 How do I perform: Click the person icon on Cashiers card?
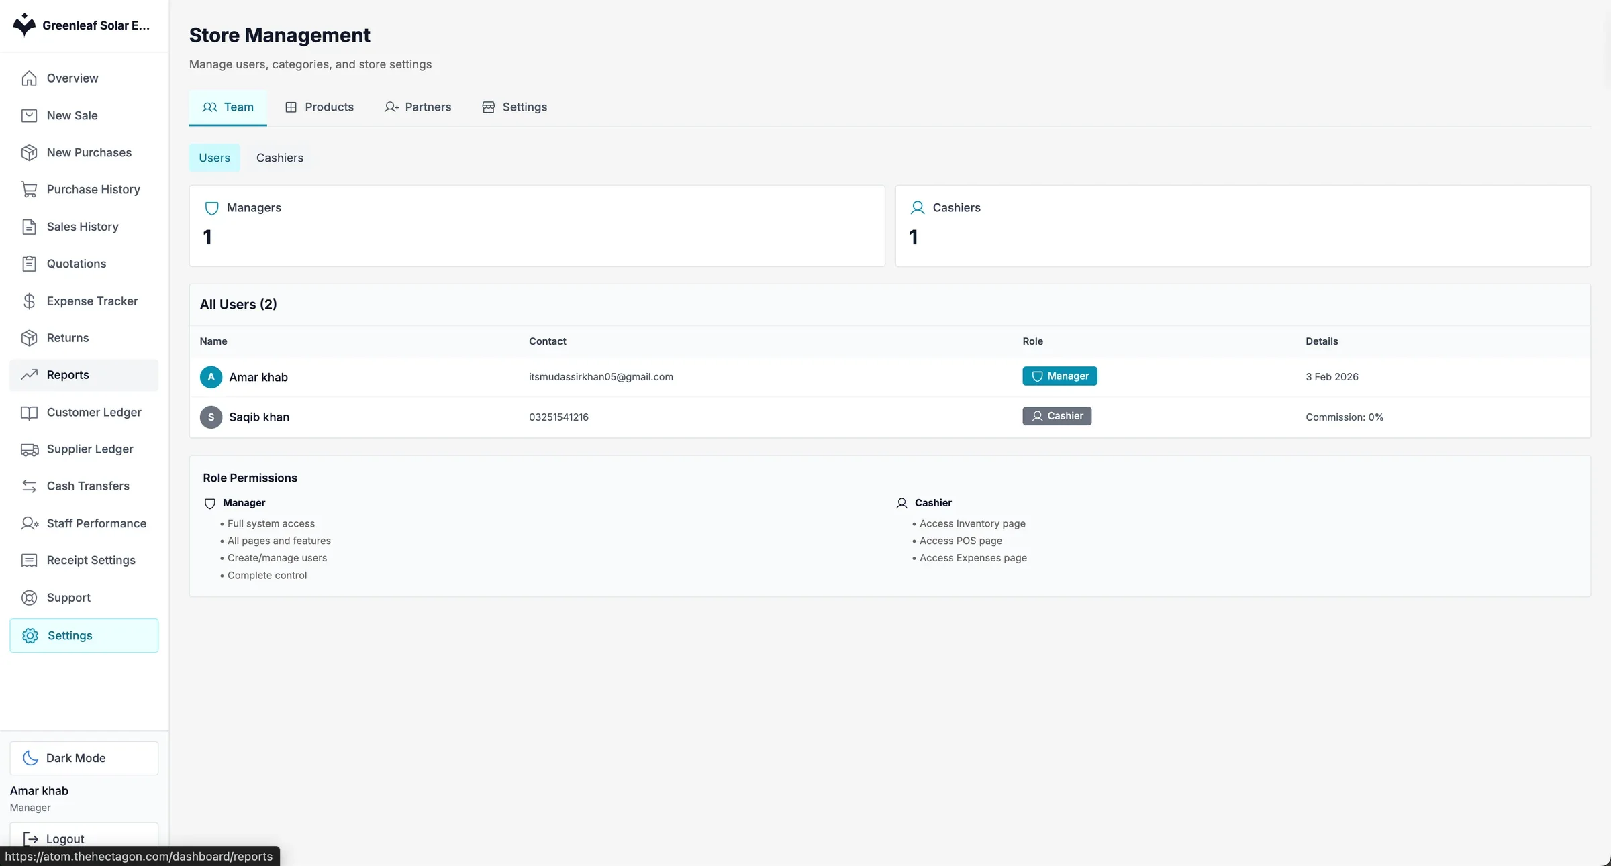coord(918,208)
